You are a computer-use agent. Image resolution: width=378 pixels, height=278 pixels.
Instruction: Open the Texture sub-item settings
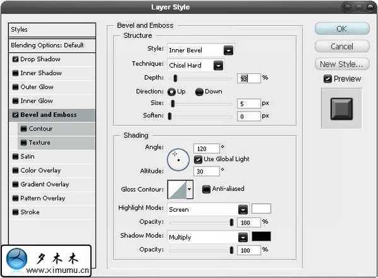[39, 142]
